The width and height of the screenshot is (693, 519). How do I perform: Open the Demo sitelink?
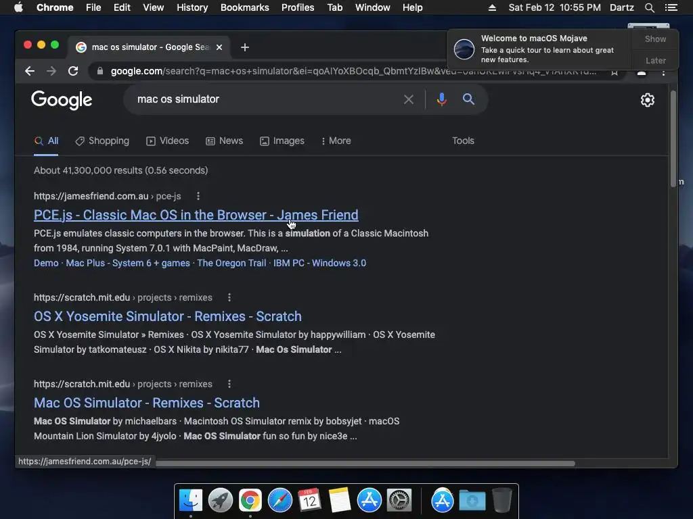[x=46, y=263]
